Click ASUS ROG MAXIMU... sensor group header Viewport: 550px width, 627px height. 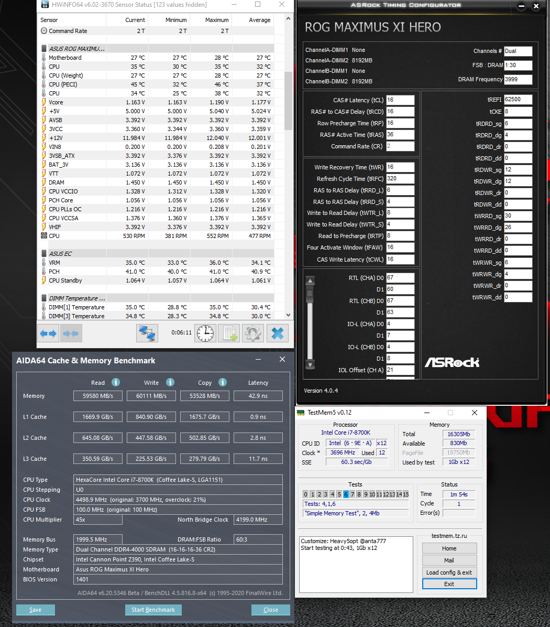[156, 49]
